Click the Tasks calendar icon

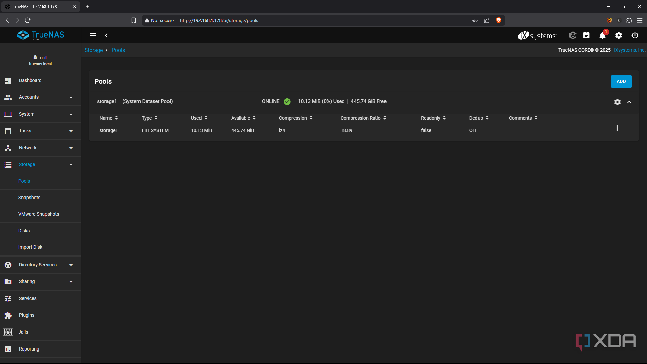coord(8,131)
